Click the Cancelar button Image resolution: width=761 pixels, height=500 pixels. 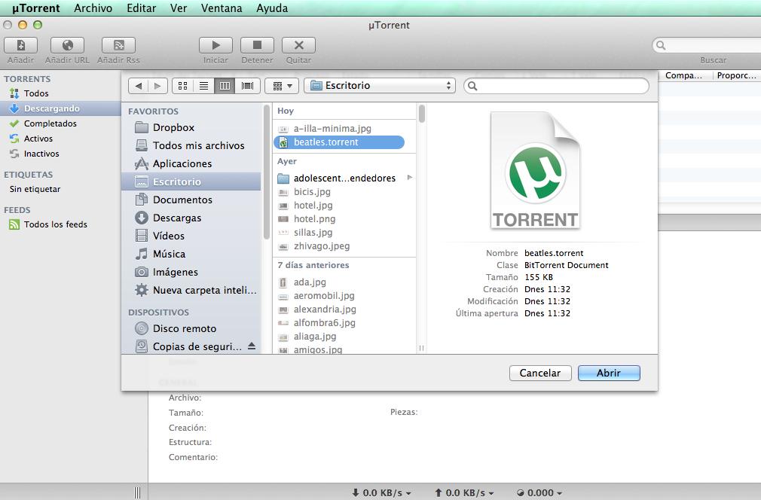[x=539, y=373]
